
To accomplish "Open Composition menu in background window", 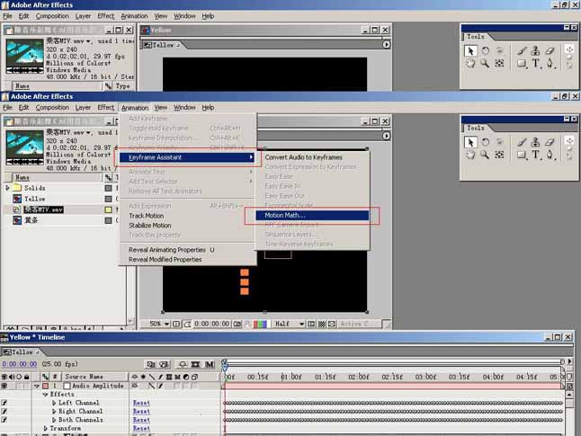I will click(x=52, y=16).
